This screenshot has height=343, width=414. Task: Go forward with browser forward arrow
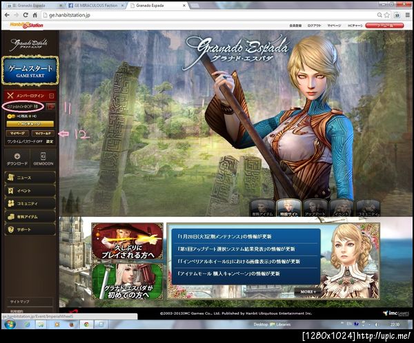pos(17,15)
